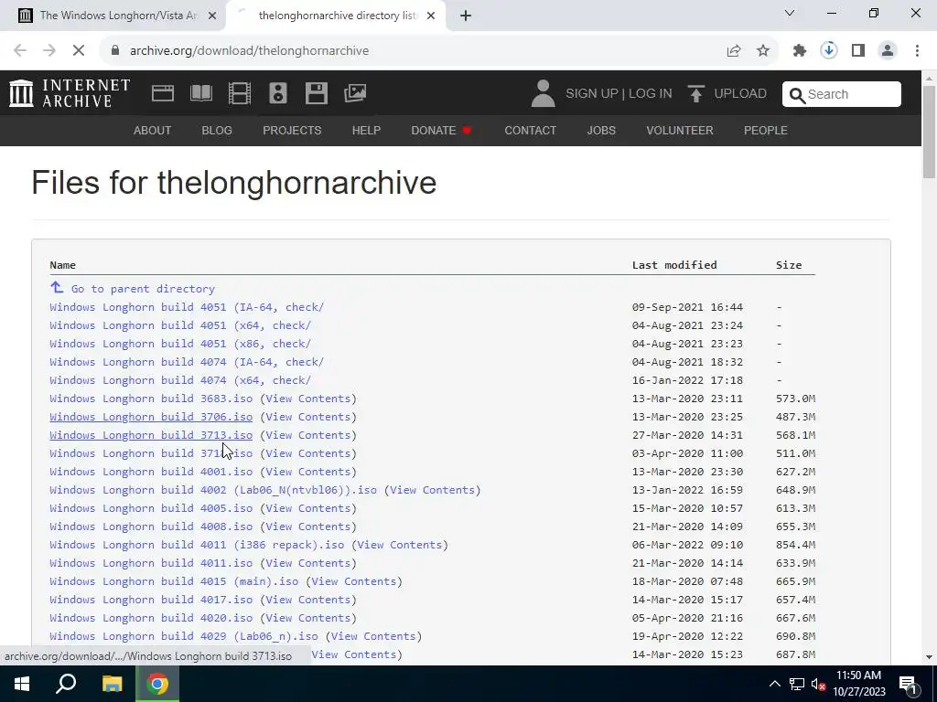Click the upload arrow icon

(695, 94)
